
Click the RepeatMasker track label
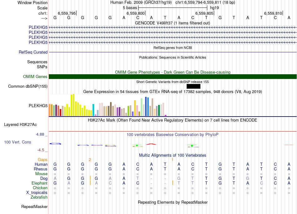pos(34,206)
